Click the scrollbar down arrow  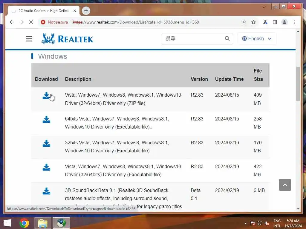[x=298, y=209]
